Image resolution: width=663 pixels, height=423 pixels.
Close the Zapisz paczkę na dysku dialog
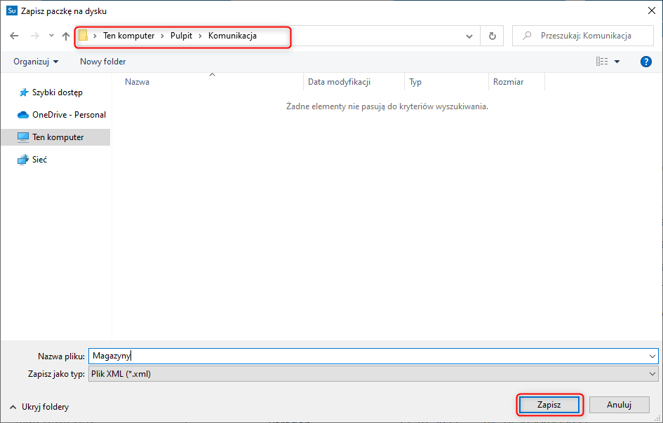tap(652, 11)
